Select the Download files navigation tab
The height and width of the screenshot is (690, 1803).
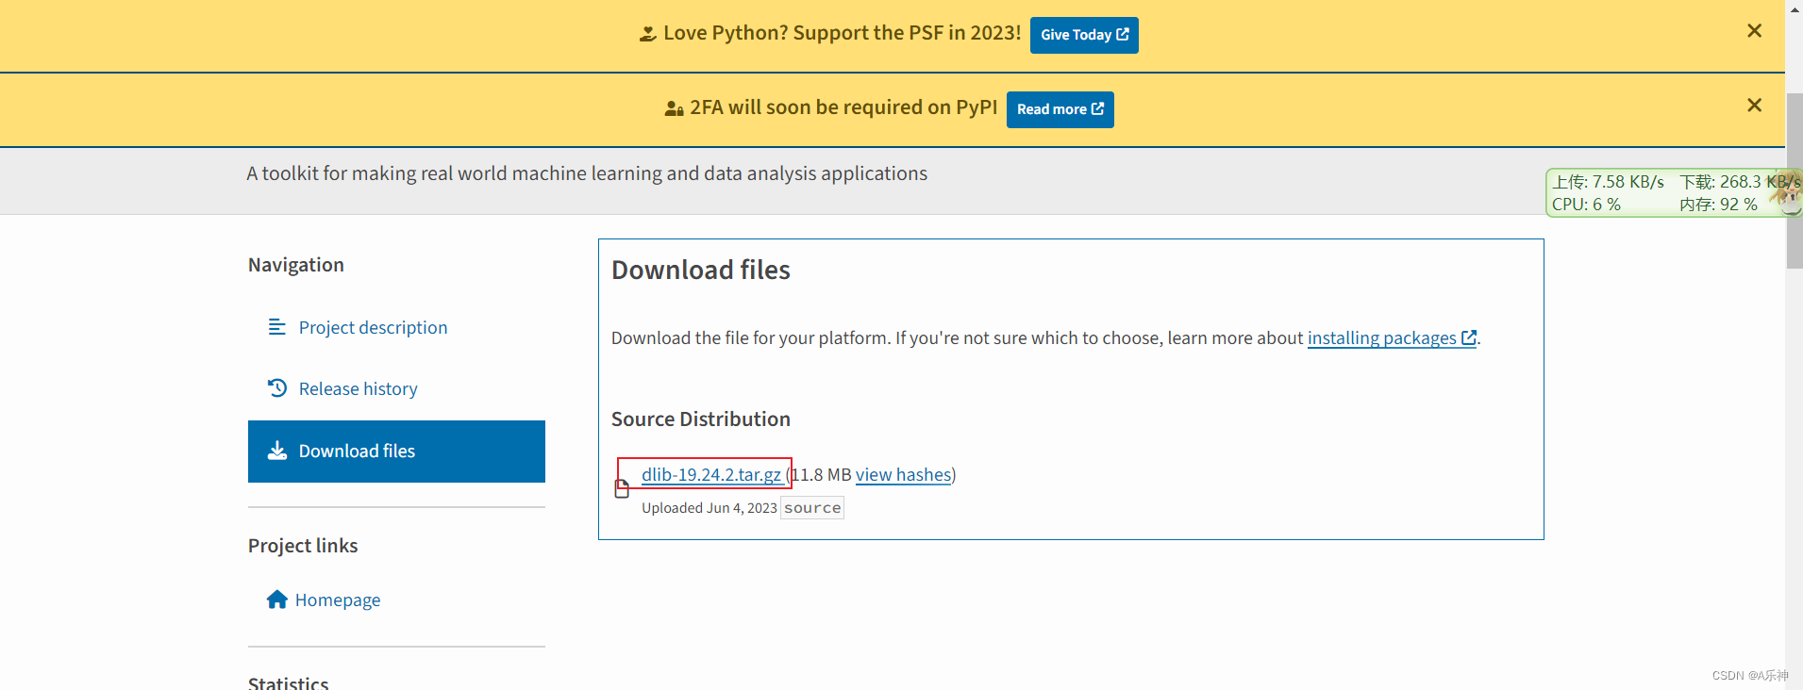[396, 452]
